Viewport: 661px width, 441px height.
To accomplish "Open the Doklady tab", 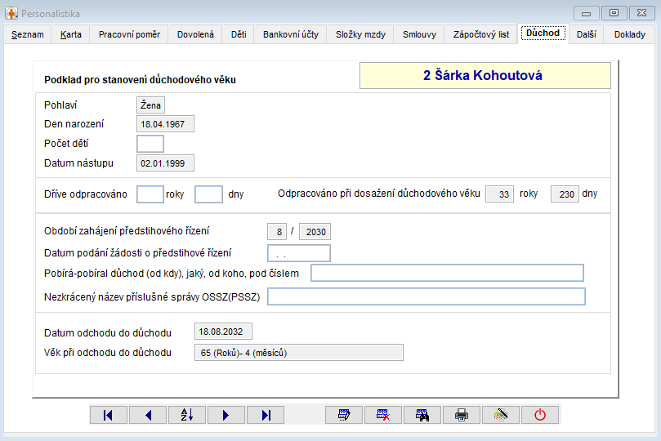I will point(630,34).
